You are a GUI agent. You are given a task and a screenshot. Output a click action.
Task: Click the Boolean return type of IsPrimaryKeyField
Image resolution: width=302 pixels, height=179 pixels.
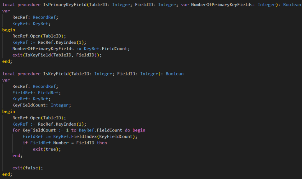pos(292,5)
